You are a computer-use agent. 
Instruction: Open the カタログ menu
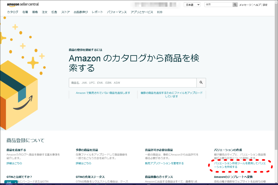point(12,12)
